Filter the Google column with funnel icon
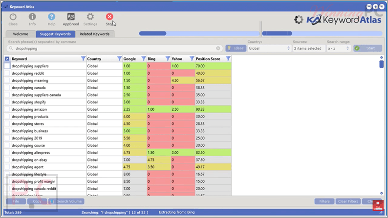 144,59
